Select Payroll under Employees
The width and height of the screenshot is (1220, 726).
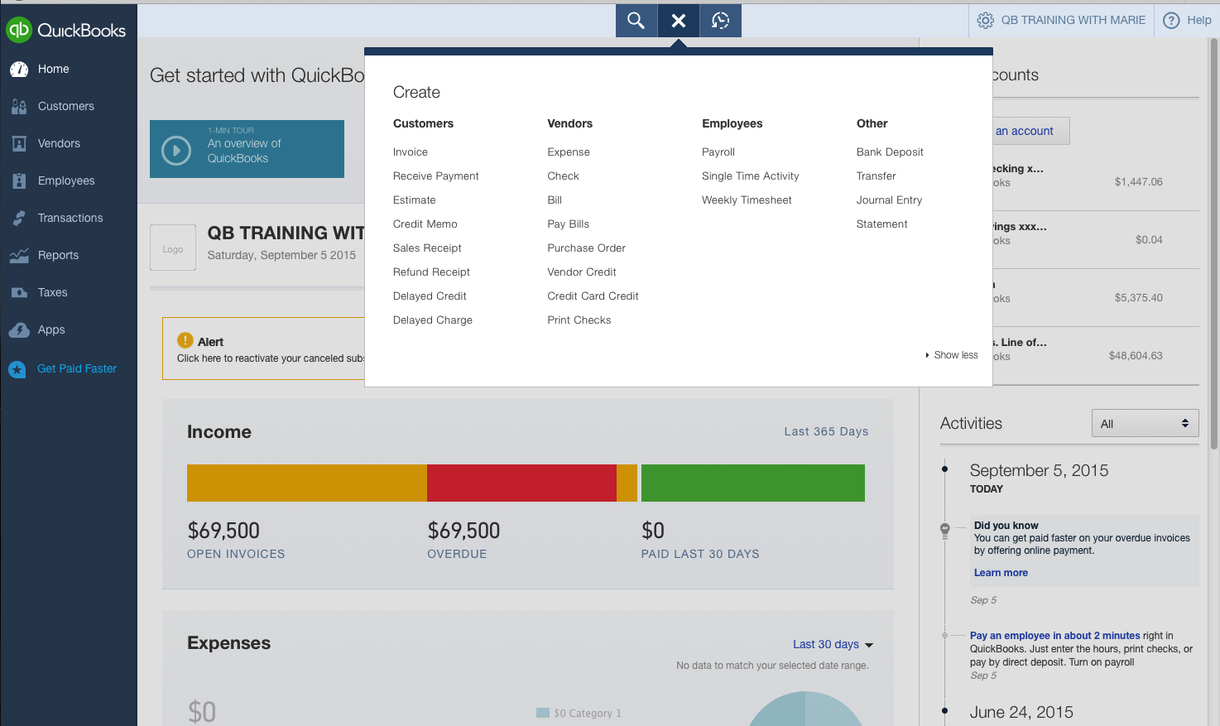point(718,152)
